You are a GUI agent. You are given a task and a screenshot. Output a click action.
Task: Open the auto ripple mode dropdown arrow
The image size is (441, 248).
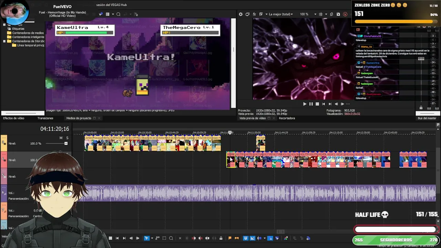265,238
